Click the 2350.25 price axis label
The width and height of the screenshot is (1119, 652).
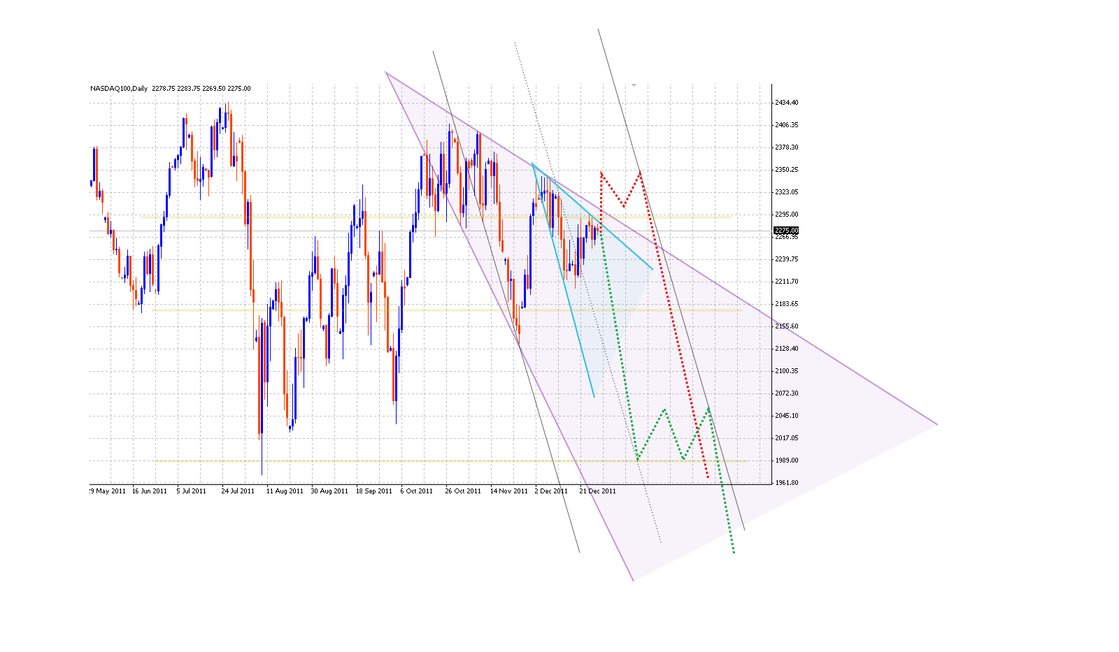click(786, 170)
